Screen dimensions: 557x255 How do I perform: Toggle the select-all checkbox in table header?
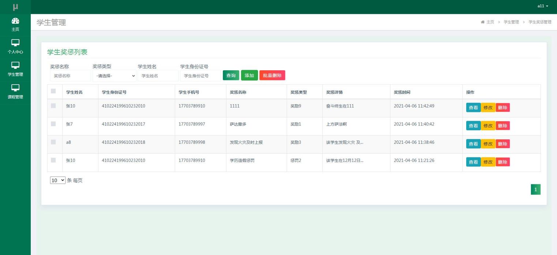pos(53,91)
